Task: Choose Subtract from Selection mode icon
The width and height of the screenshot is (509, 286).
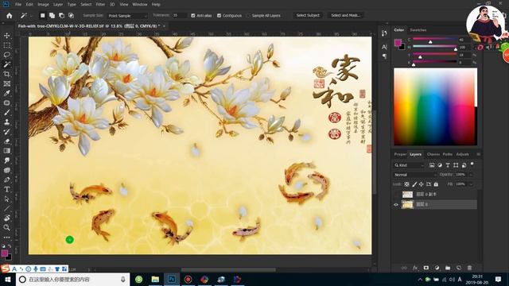Action: (62, 16)
